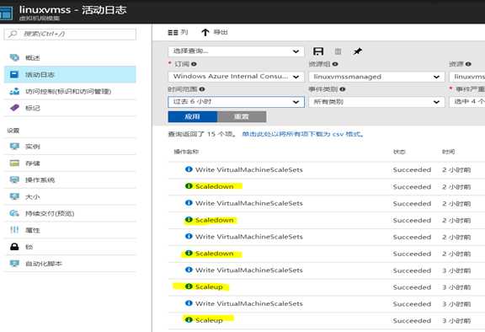Click the gray 重置 reset button
Image resolution: width=485 pixels, height=332 pixels.
pos(242,116)
